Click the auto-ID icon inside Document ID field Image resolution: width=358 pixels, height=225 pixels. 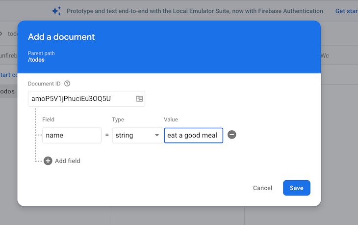click(x=139, y=99)
